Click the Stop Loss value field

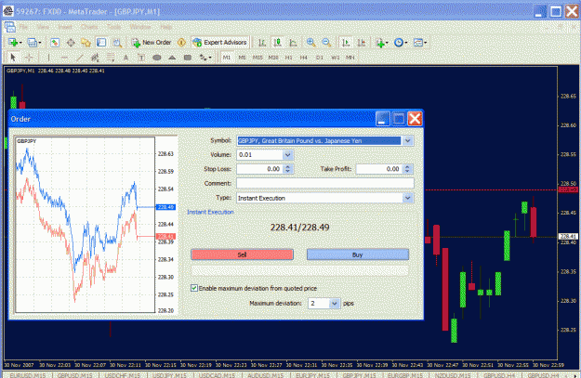260,169
